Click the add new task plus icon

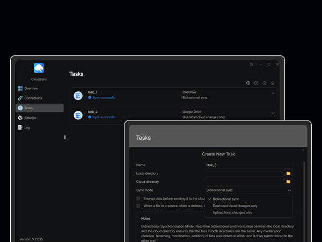[x=248, y=83]
